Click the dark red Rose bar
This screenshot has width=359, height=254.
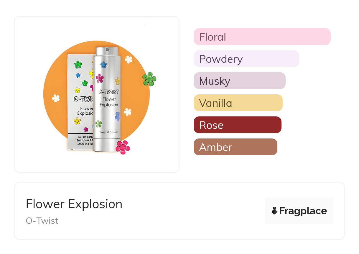[x=237, y=125]
